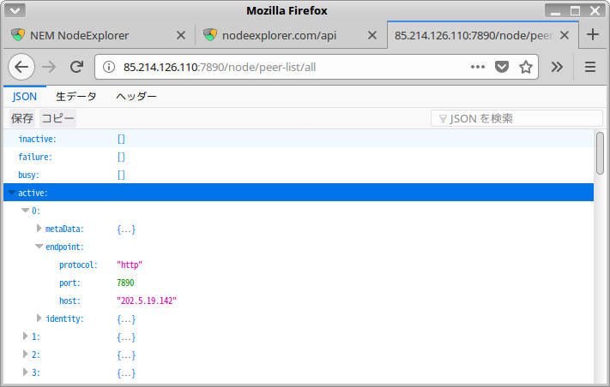This screenshot has width=610, height=387.
Task: Close the NEM NodeExplorer tab
Action: [180, 36]
